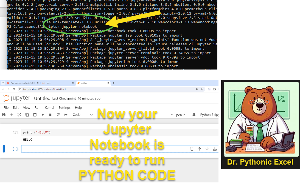Enable the debugger with the bug icon
The height and width of the screenshot is (186, 300).
[x=194, y=115]
